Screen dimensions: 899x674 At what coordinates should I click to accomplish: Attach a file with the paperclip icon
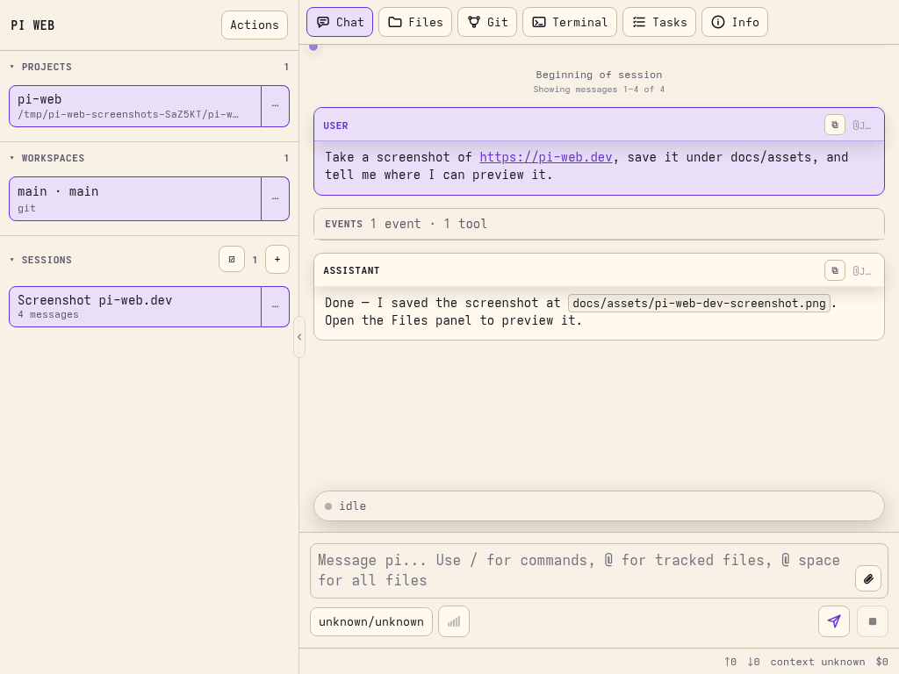click(868, 579)
